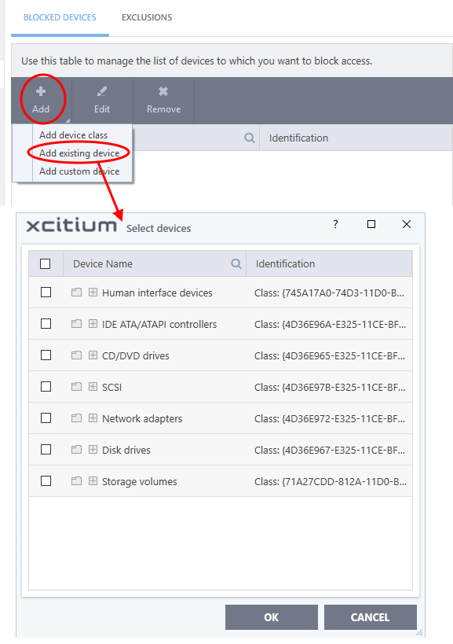Click search icon in Device Name column
Screen dimensions: 453x644
[x=236, y=263]
